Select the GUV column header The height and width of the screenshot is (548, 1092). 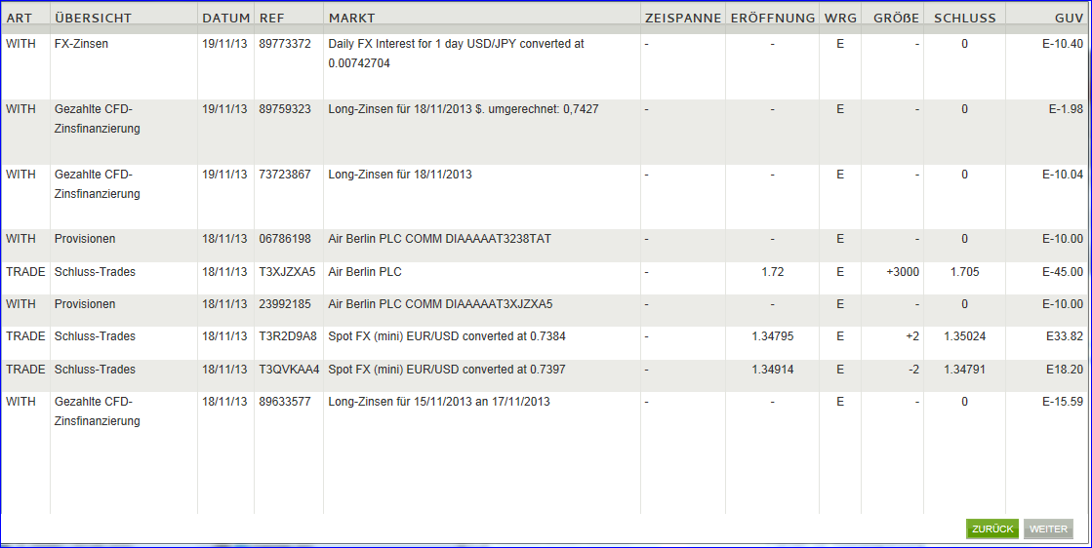pyautogui.click(x=1069, y=19)
